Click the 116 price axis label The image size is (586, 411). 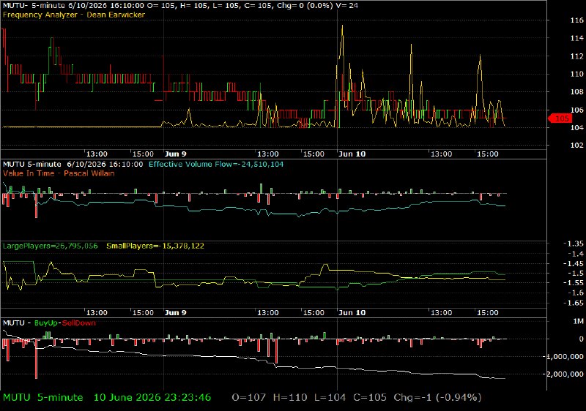576,20
